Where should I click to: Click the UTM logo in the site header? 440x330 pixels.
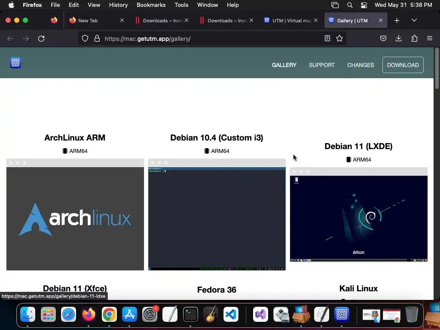[x=15, y=63]
